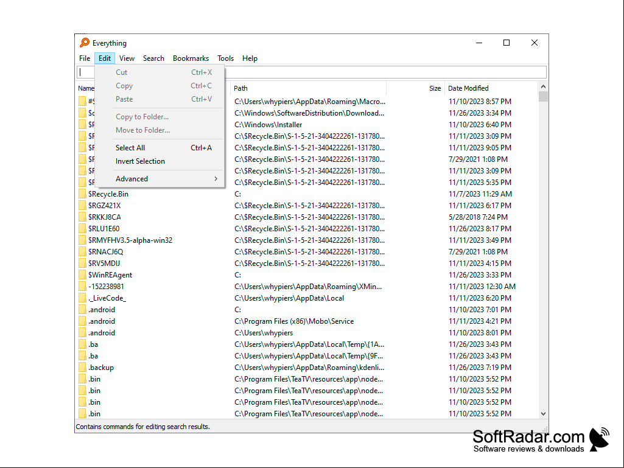The height and width of the screenshot is (468, 624).
Task: Select the $WinREAgent row name
Action: (x=110, y=274)
